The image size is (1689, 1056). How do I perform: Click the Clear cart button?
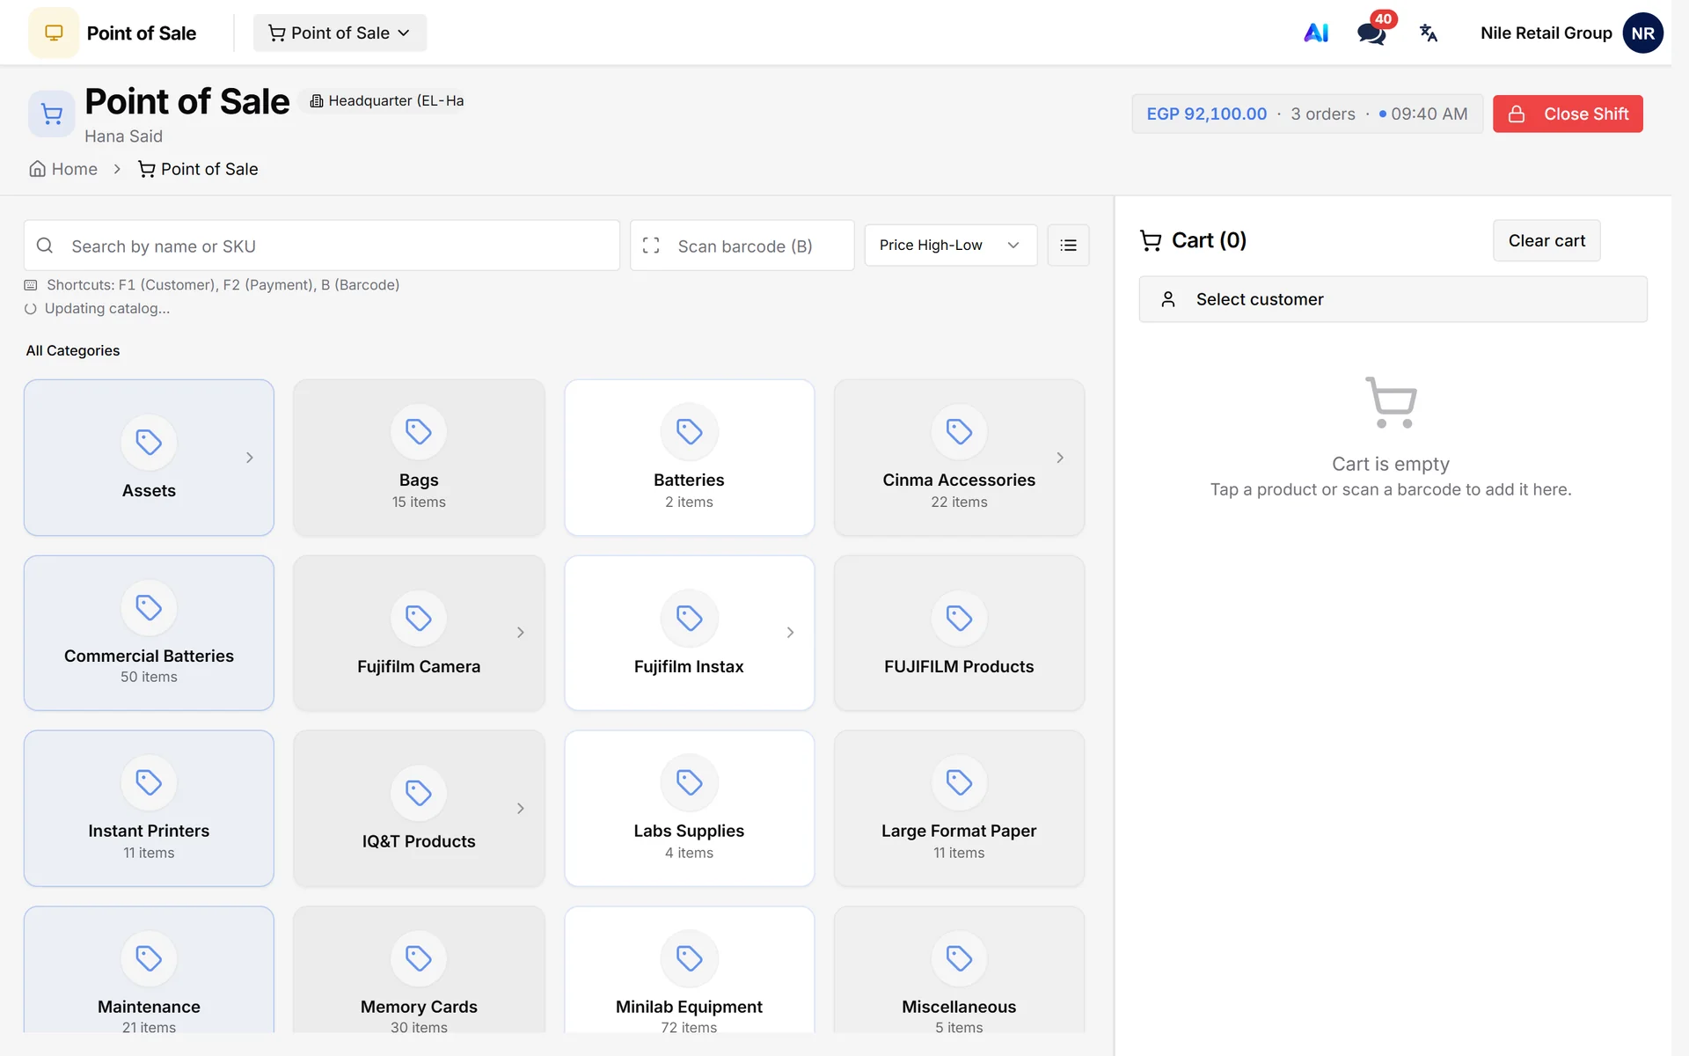[1546, 240]
